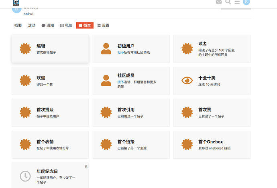Viewport: 277px width, 188px height.
Task: Open the 初级用户 badge title
Action: click(126, 46)
